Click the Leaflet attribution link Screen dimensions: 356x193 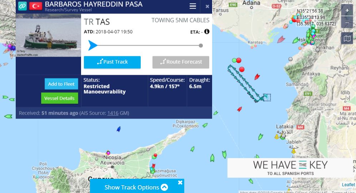[x=348, y=184]
